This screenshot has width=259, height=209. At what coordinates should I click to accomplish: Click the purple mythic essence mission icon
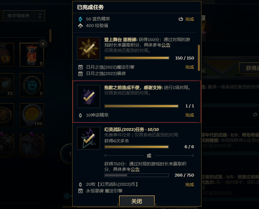[89, 96]
